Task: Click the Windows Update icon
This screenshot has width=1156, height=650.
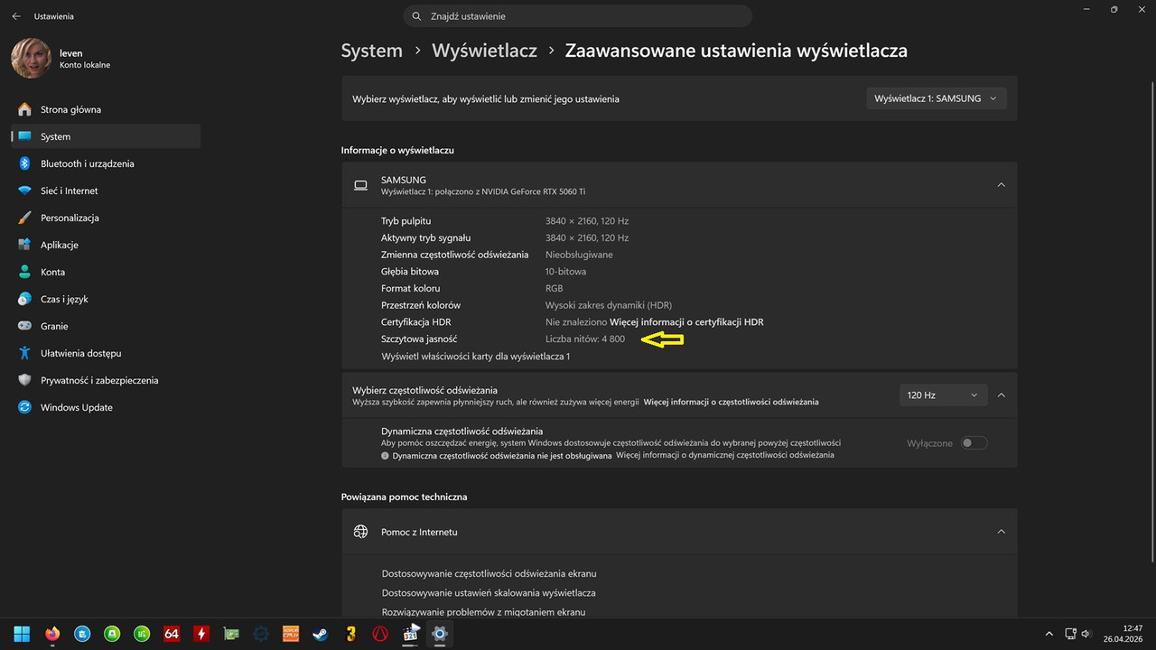Action: point(24,407)
